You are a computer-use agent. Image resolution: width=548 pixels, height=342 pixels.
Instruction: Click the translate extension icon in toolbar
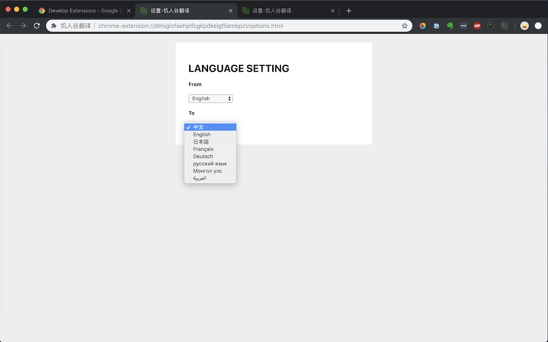click(x=504, y=26)
